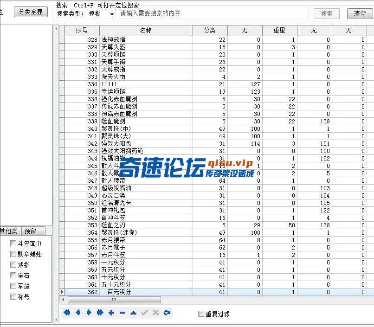Jump to last record navigator icon
Image resolution: width=374 pixels, height=327 pixels.
coord(100,312)
